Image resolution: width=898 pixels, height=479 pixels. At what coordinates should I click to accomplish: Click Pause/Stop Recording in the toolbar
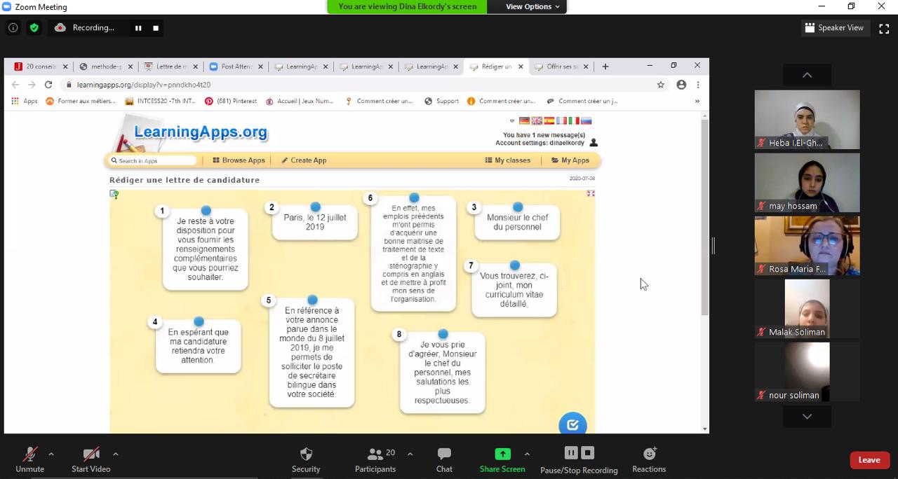(579, 459)
